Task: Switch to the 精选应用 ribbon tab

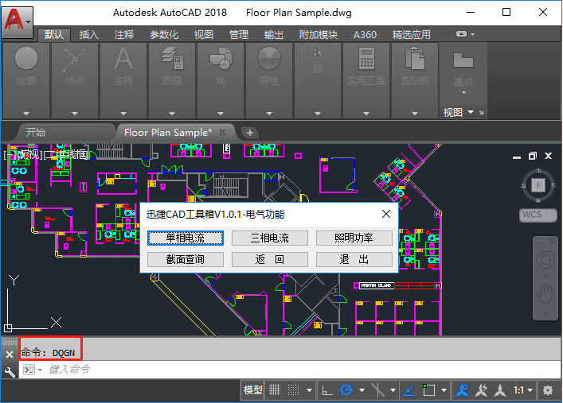Action: [x=412, y=35]
